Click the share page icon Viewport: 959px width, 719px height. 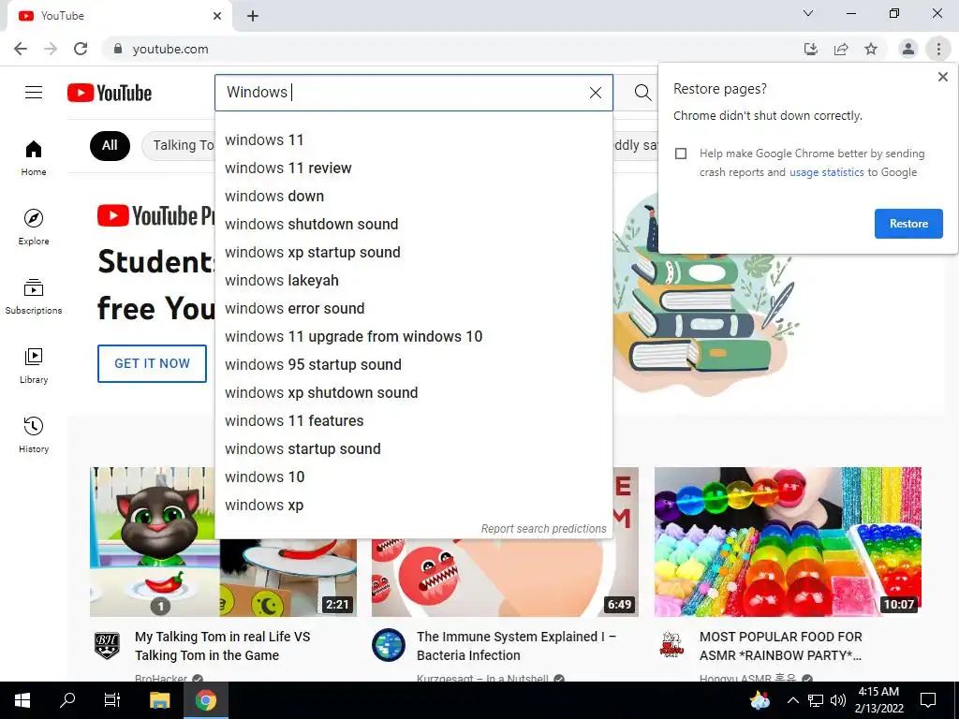(x=841, y=49)
